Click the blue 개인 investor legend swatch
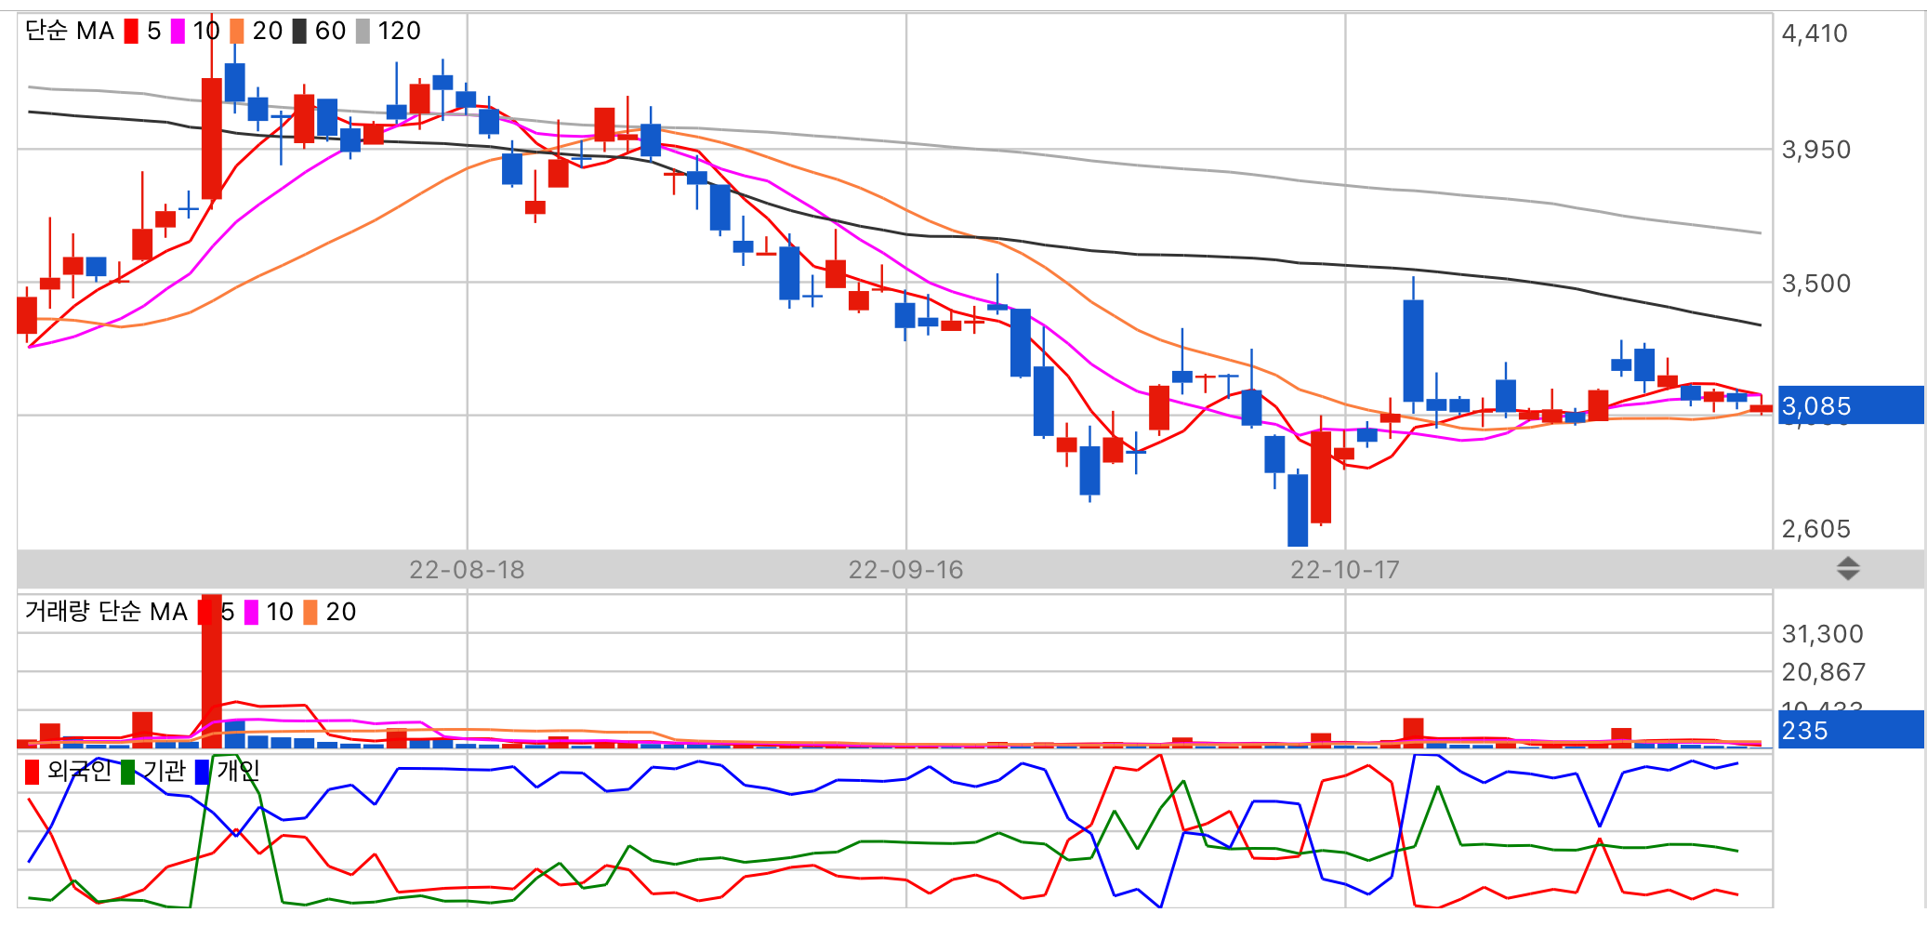 pos(202,772)
